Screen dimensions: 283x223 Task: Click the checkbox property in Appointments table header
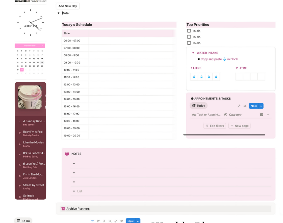262,115
